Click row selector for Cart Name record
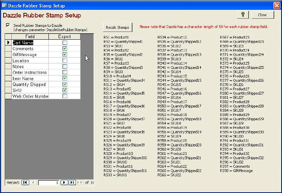Image resolution: width=282 pixels, height=193 pixels. pyautogui.click(x=8, y=43)
